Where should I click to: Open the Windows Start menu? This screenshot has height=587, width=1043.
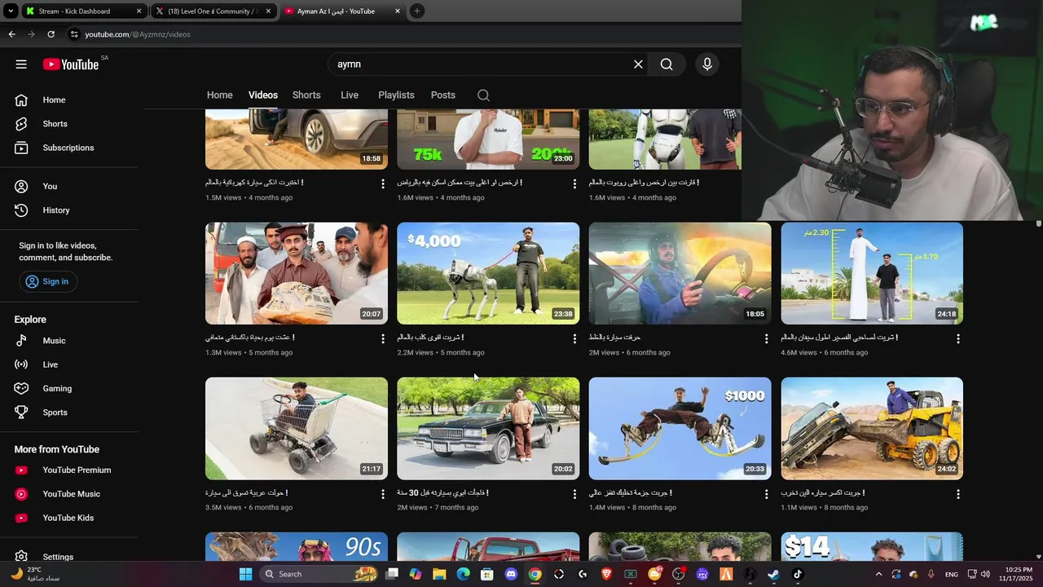[x=245, y=574]
